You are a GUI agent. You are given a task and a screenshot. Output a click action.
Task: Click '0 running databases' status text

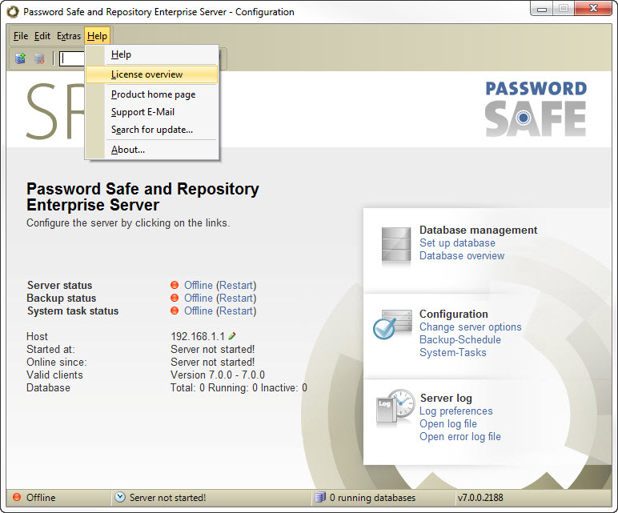(x=372, y=498)
